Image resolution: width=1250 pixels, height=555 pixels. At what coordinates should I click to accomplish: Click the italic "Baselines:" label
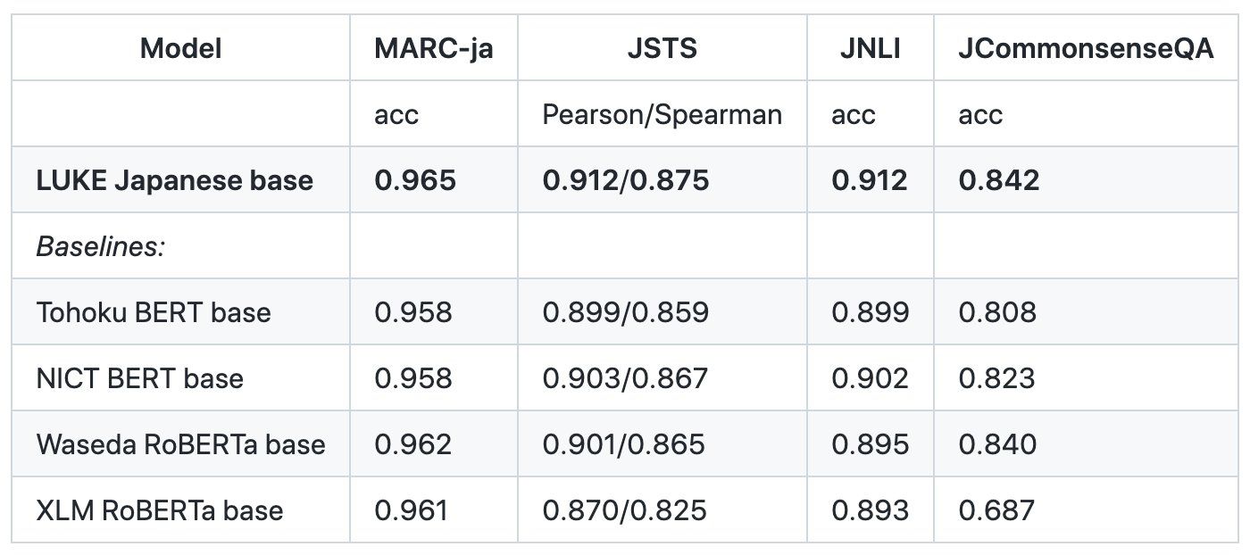(x=100, y=246)
